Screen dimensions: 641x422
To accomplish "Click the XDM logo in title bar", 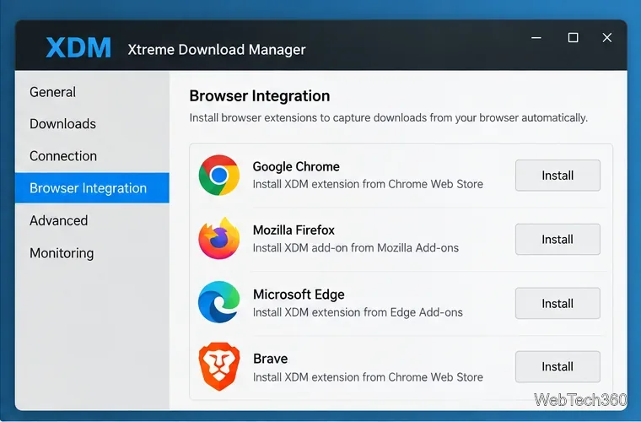I will coord(78,48).
